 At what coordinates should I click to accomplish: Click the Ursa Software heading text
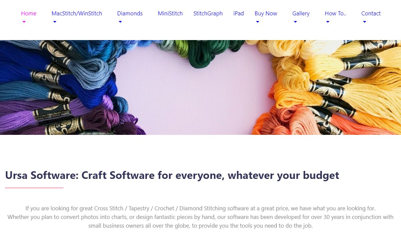click(x=172, y=175)
